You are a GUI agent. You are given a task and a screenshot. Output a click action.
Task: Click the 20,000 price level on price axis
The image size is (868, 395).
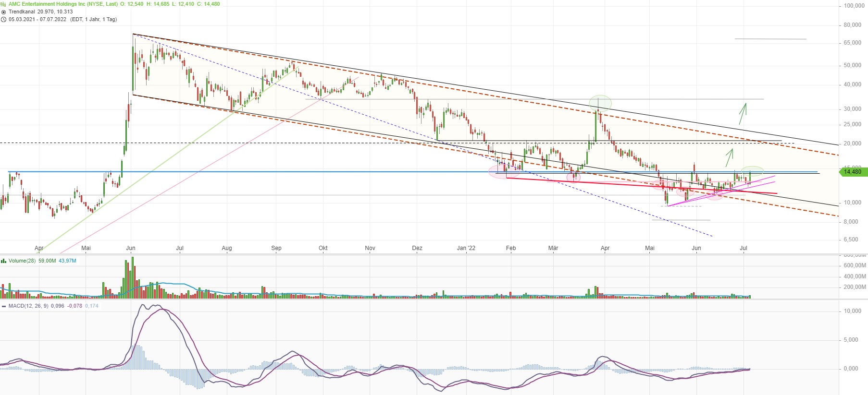853,144
